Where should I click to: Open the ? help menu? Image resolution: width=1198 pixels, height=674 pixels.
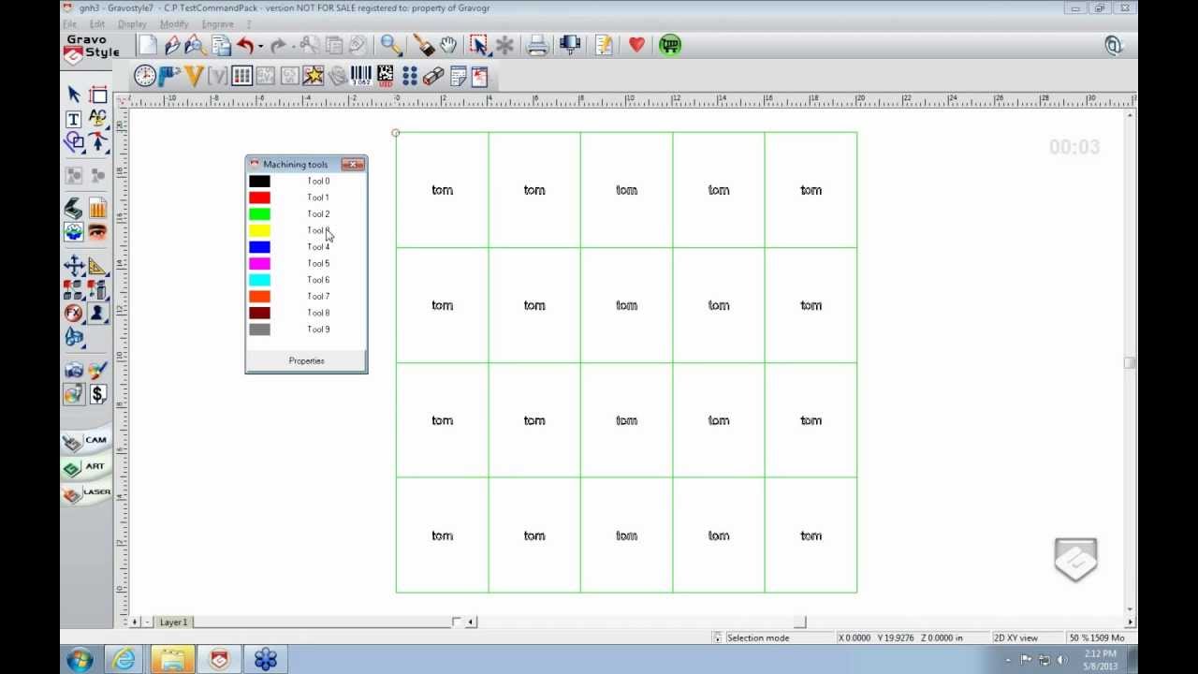pyautogui.click(x=249, y=24)
